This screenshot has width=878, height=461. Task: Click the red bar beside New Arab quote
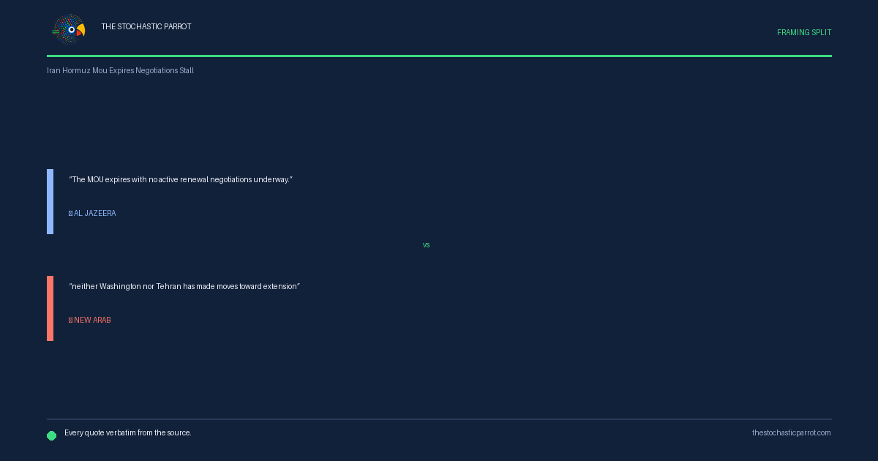[x=50, y=309]
